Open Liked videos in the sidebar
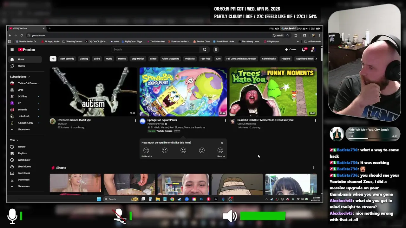 pyautogui.click(x=25, y=167)
